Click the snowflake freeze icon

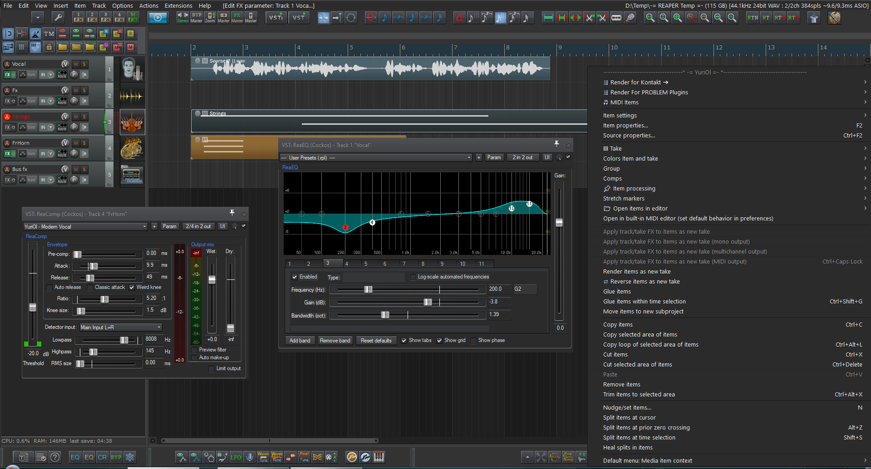[130, 457]
